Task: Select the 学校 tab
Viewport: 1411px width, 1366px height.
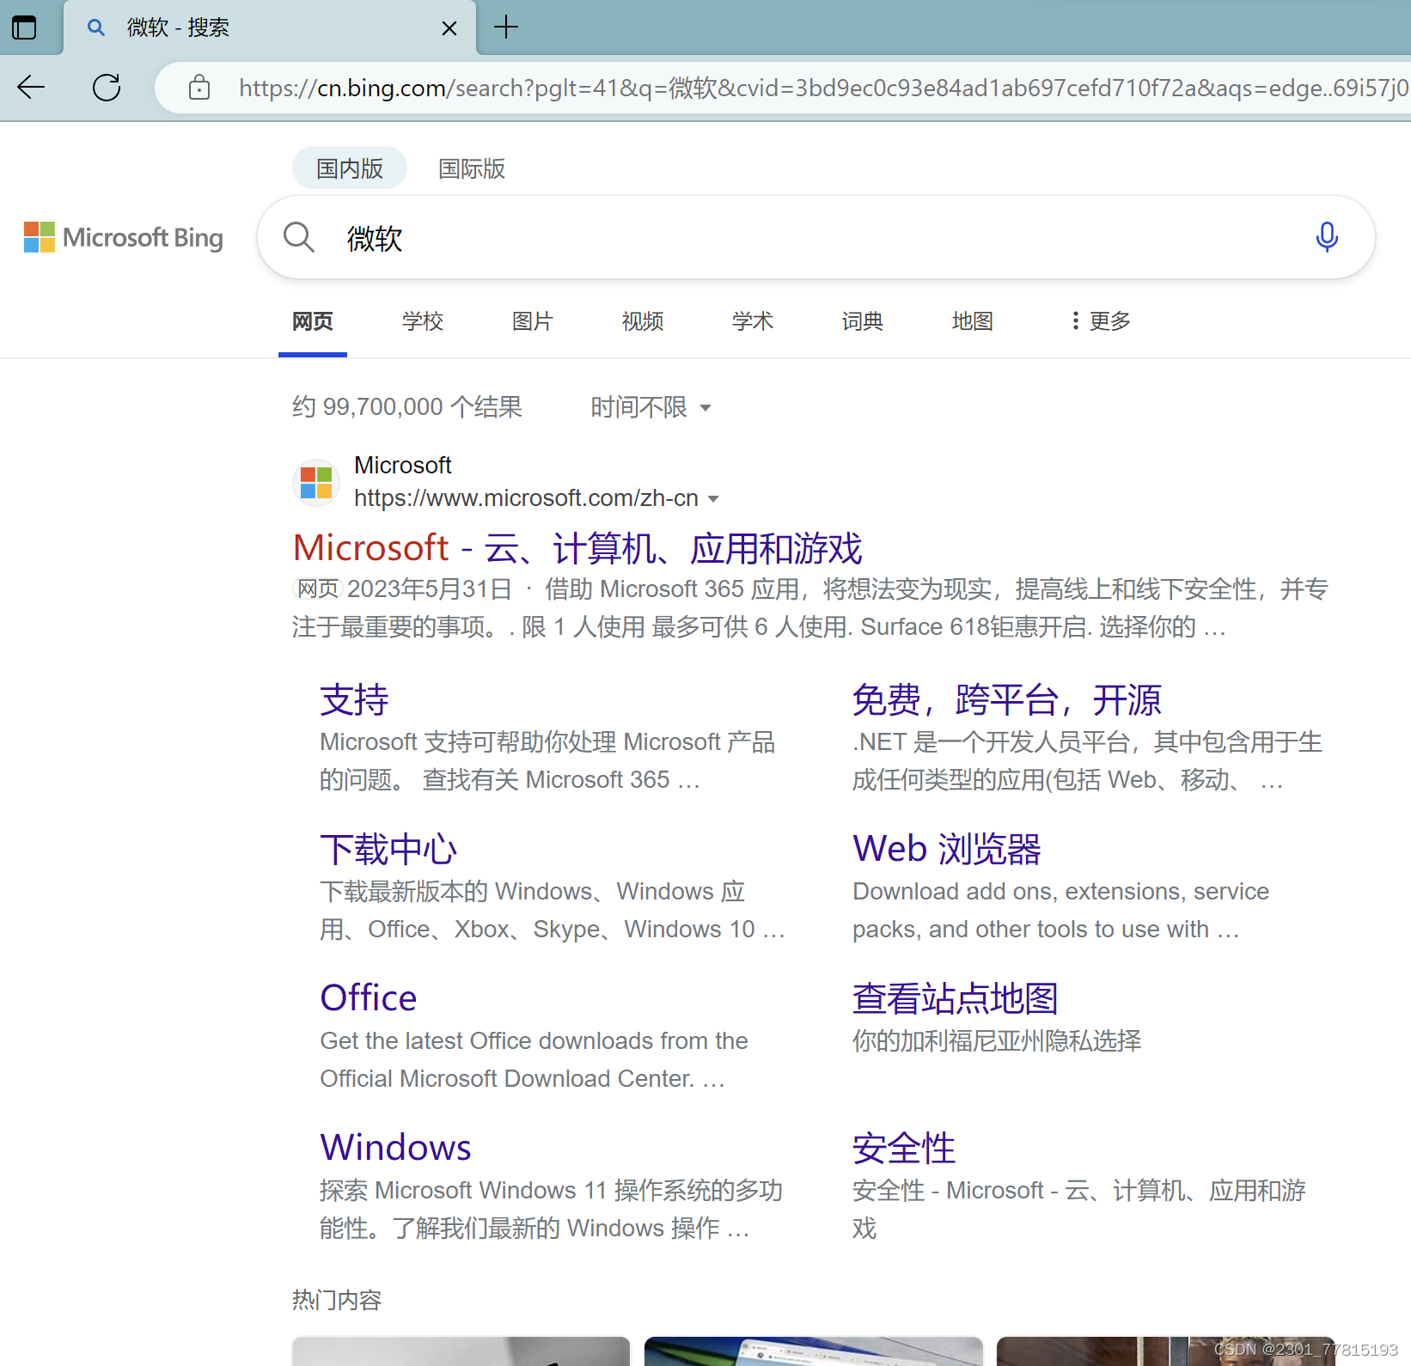Action: tap(423, 321)
